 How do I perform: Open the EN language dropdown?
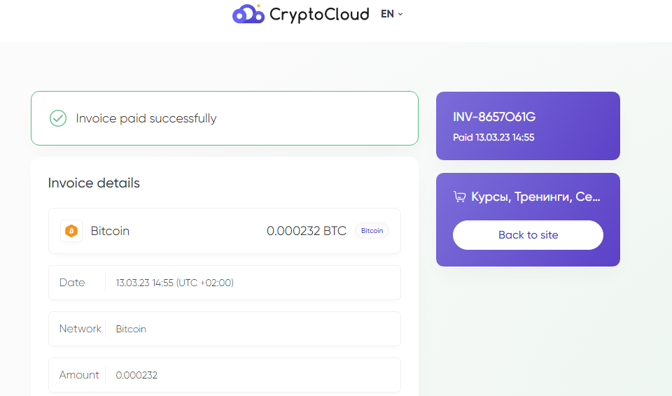[392, 14]
